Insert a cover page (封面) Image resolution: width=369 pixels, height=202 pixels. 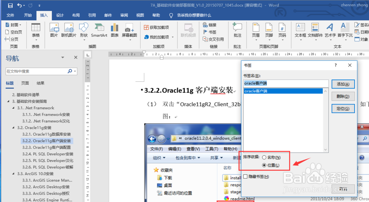(13, 25)
